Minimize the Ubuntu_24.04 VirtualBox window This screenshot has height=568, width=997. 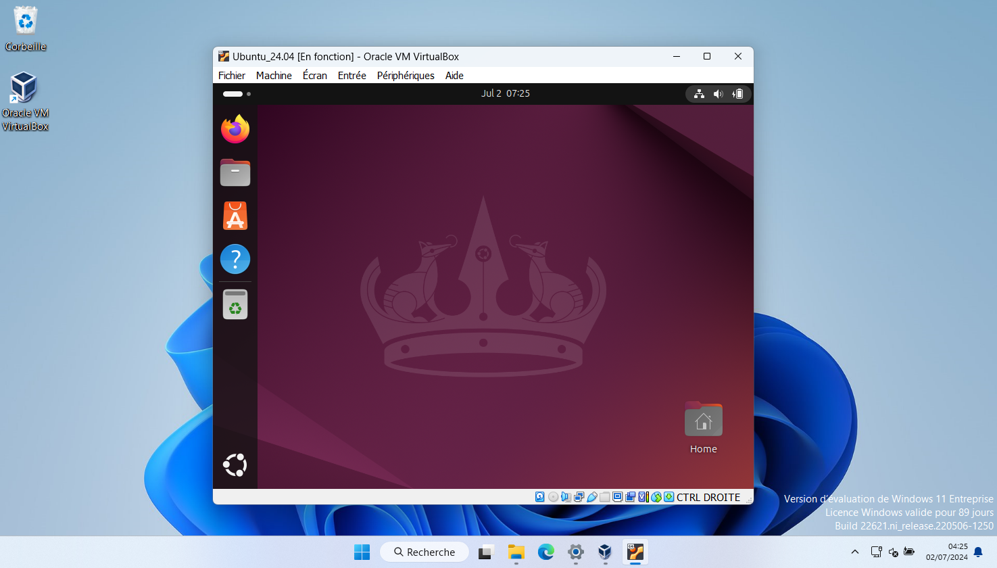click(676, 56)
